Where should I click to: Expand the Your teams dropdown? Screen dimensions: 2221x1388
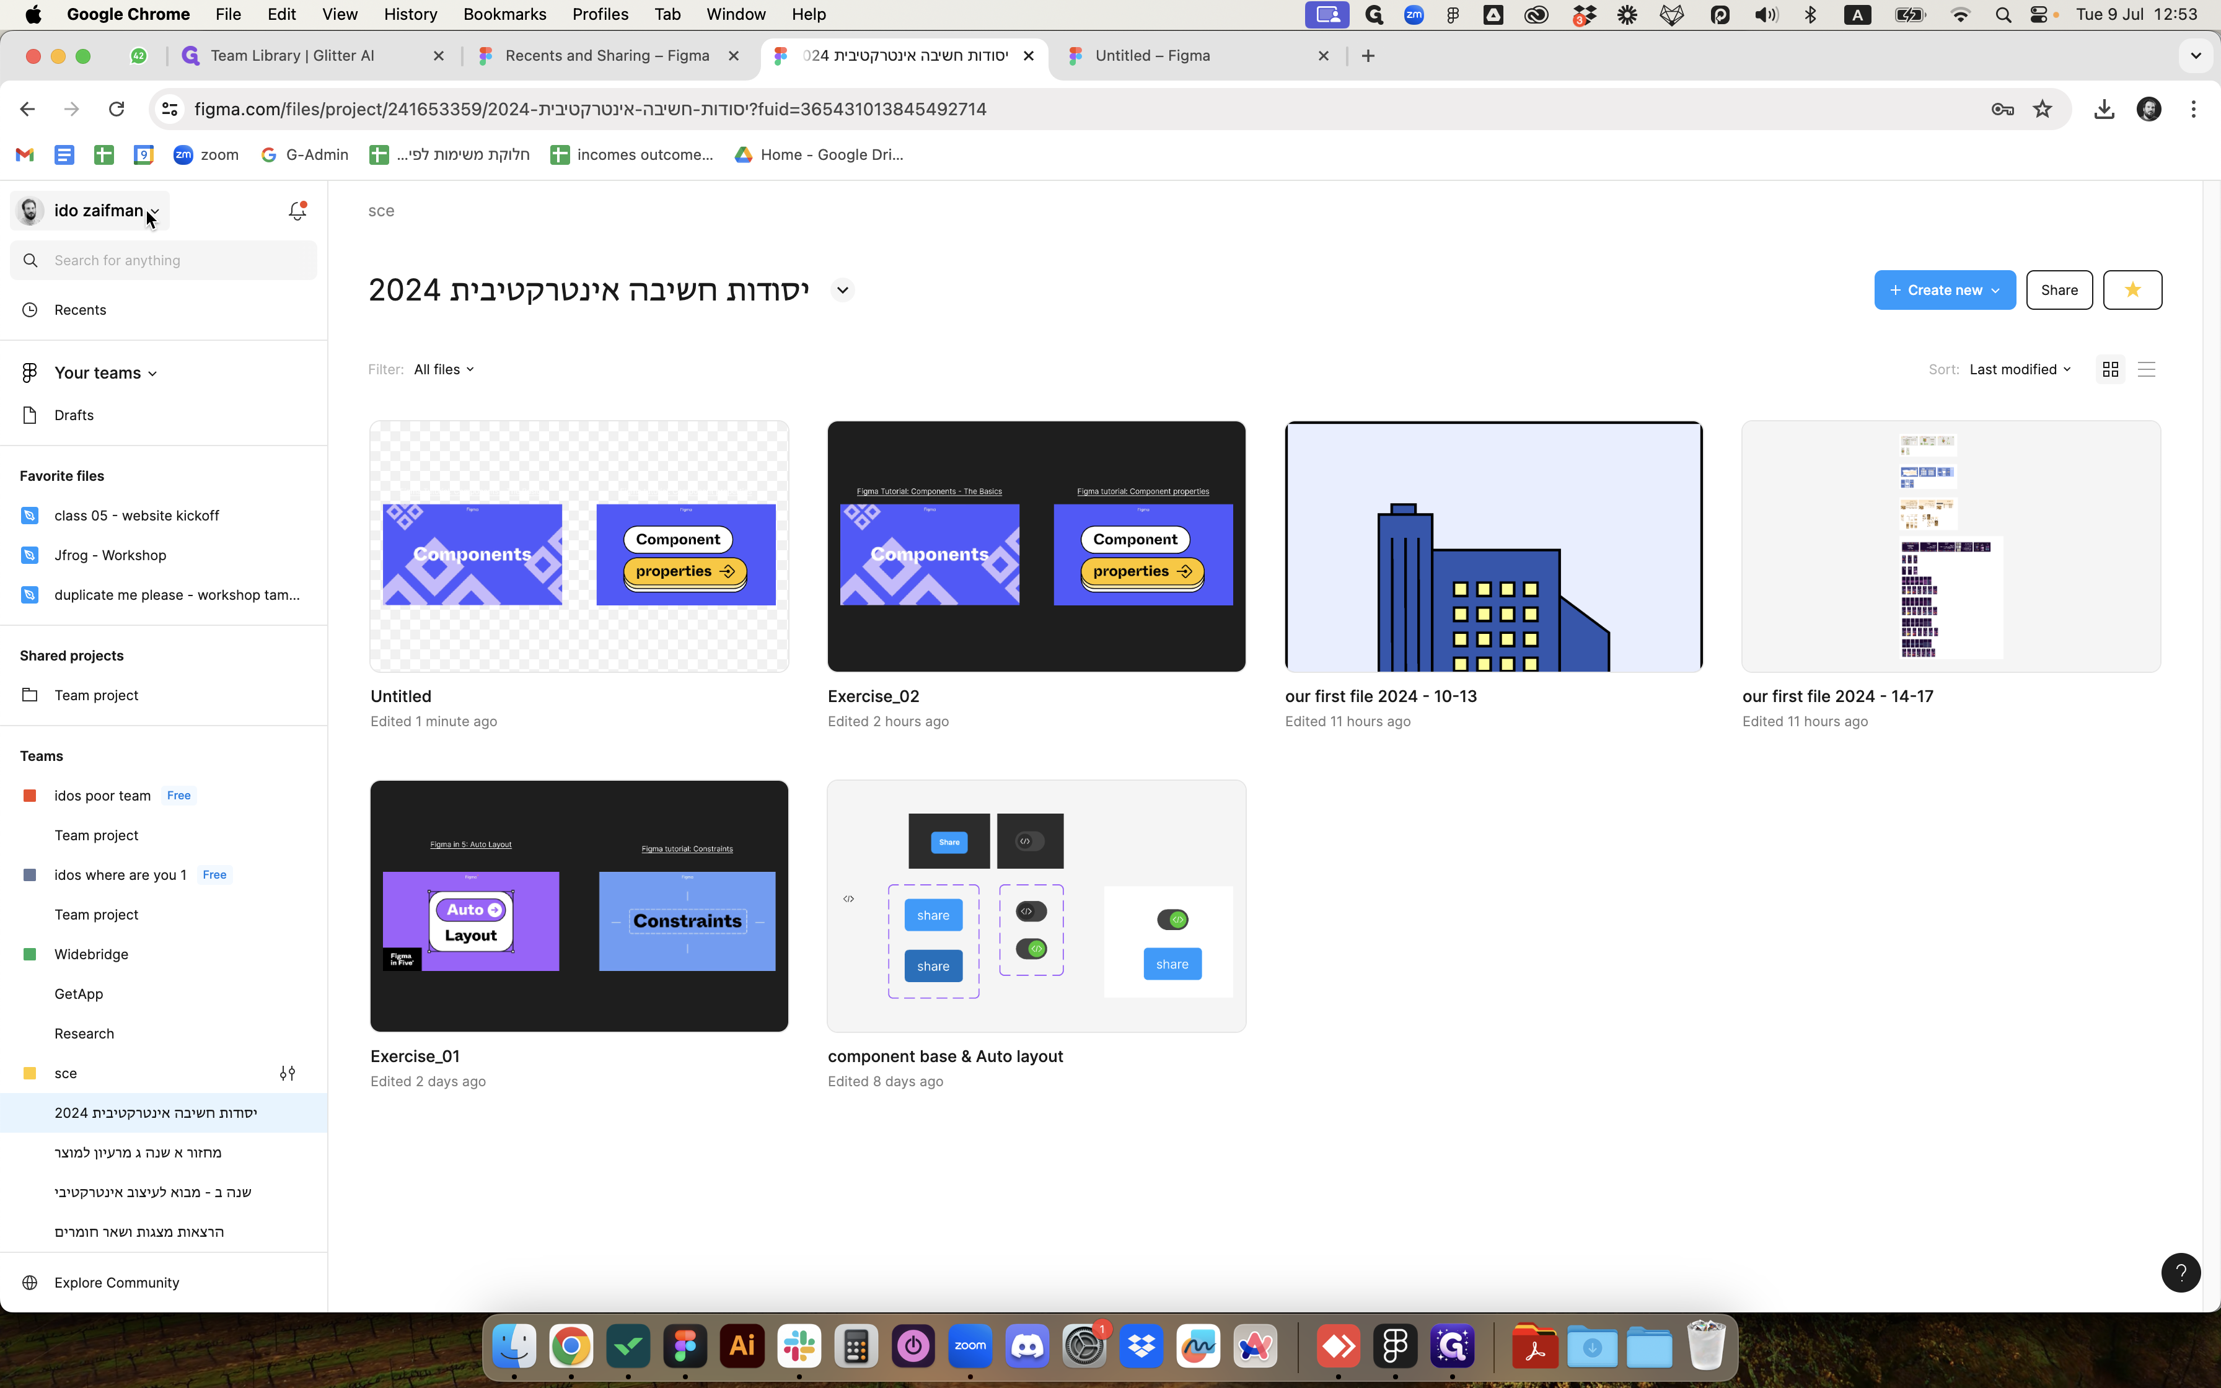(105, 372)
